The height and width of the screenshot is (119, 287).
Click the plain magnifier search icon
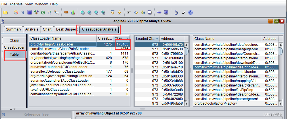point(83,12)
